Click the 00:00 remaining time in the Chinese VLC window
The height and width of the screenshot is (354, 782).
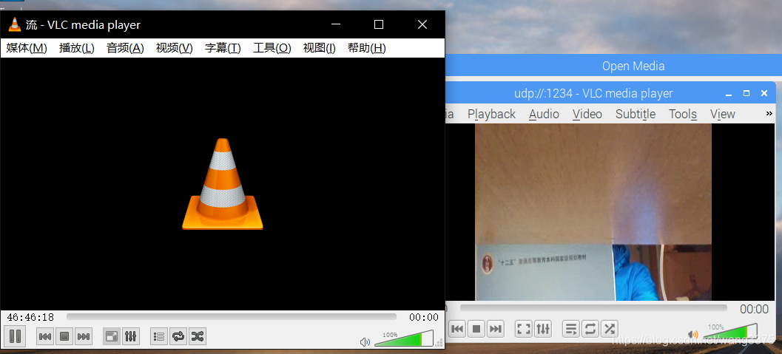423,317
